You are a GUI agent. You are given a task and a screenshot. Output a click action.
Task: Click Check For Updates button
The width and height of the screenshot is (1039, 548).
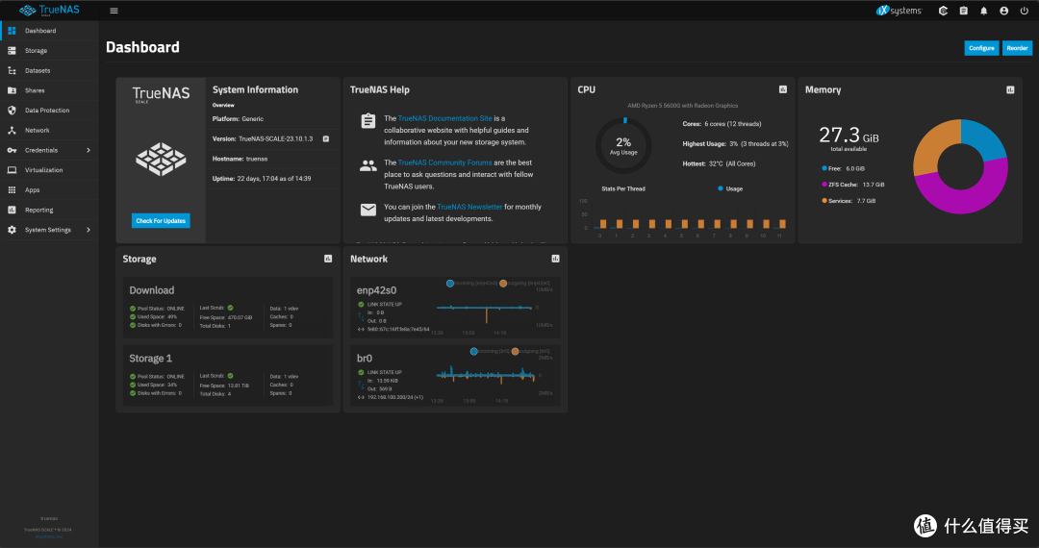click(161, 220)
